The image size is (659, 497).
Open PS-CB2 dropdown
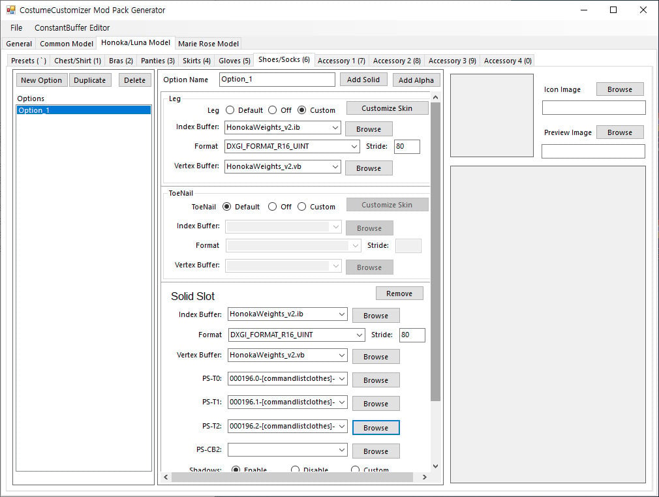point(342,449)
